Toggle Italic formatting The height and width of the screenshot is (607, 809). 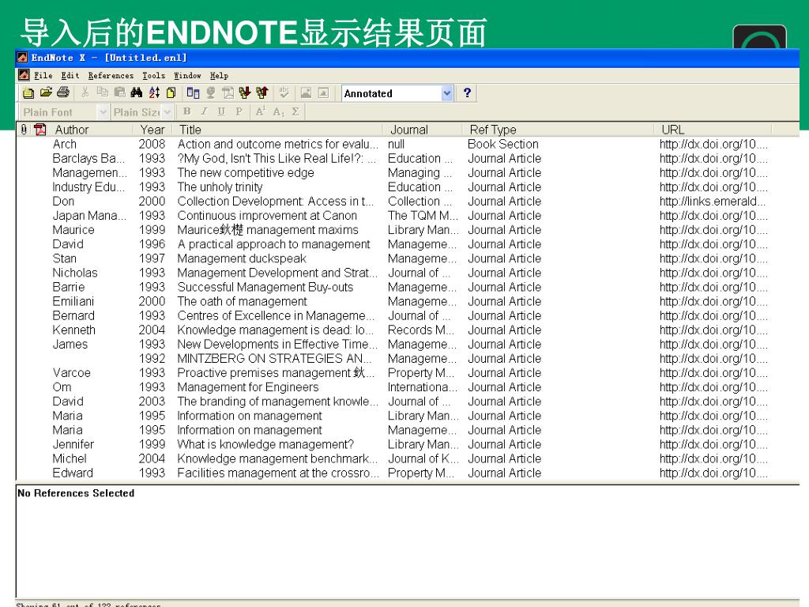click(205, 111)
